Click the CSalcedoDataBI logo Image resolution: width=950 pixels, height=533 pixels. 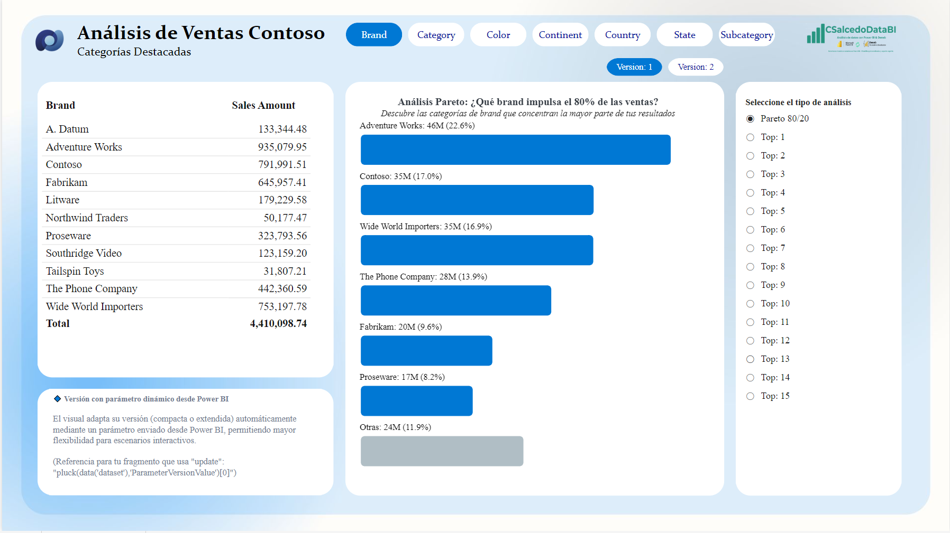point(851,37)
